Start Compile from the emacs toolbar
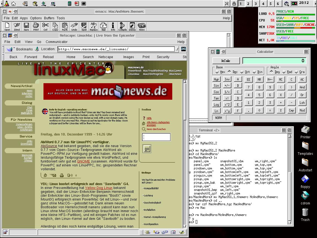This screenshot has height=238, width=317. (122, 26)
